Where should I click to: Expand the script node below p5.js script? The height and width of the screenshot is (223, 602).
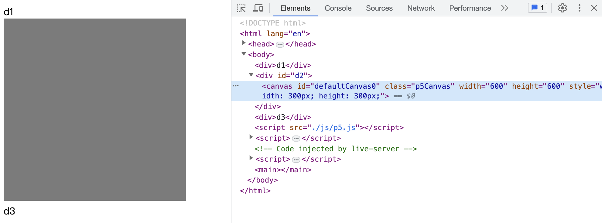click(x=251, y=137)
